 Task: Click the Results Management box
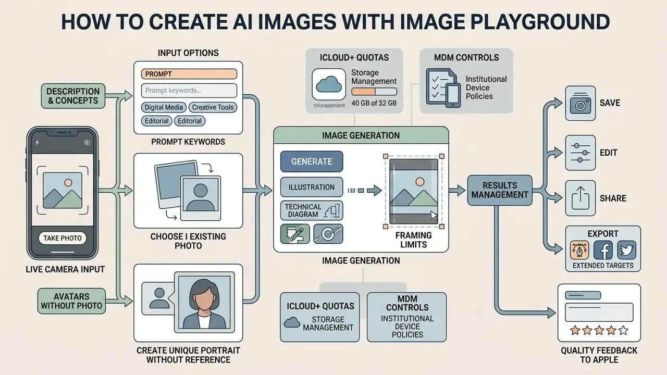point(500,190)
